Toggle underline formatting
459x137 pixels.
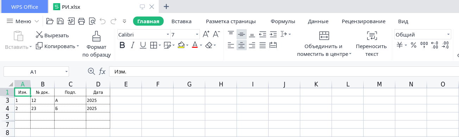tap(143, 45)
